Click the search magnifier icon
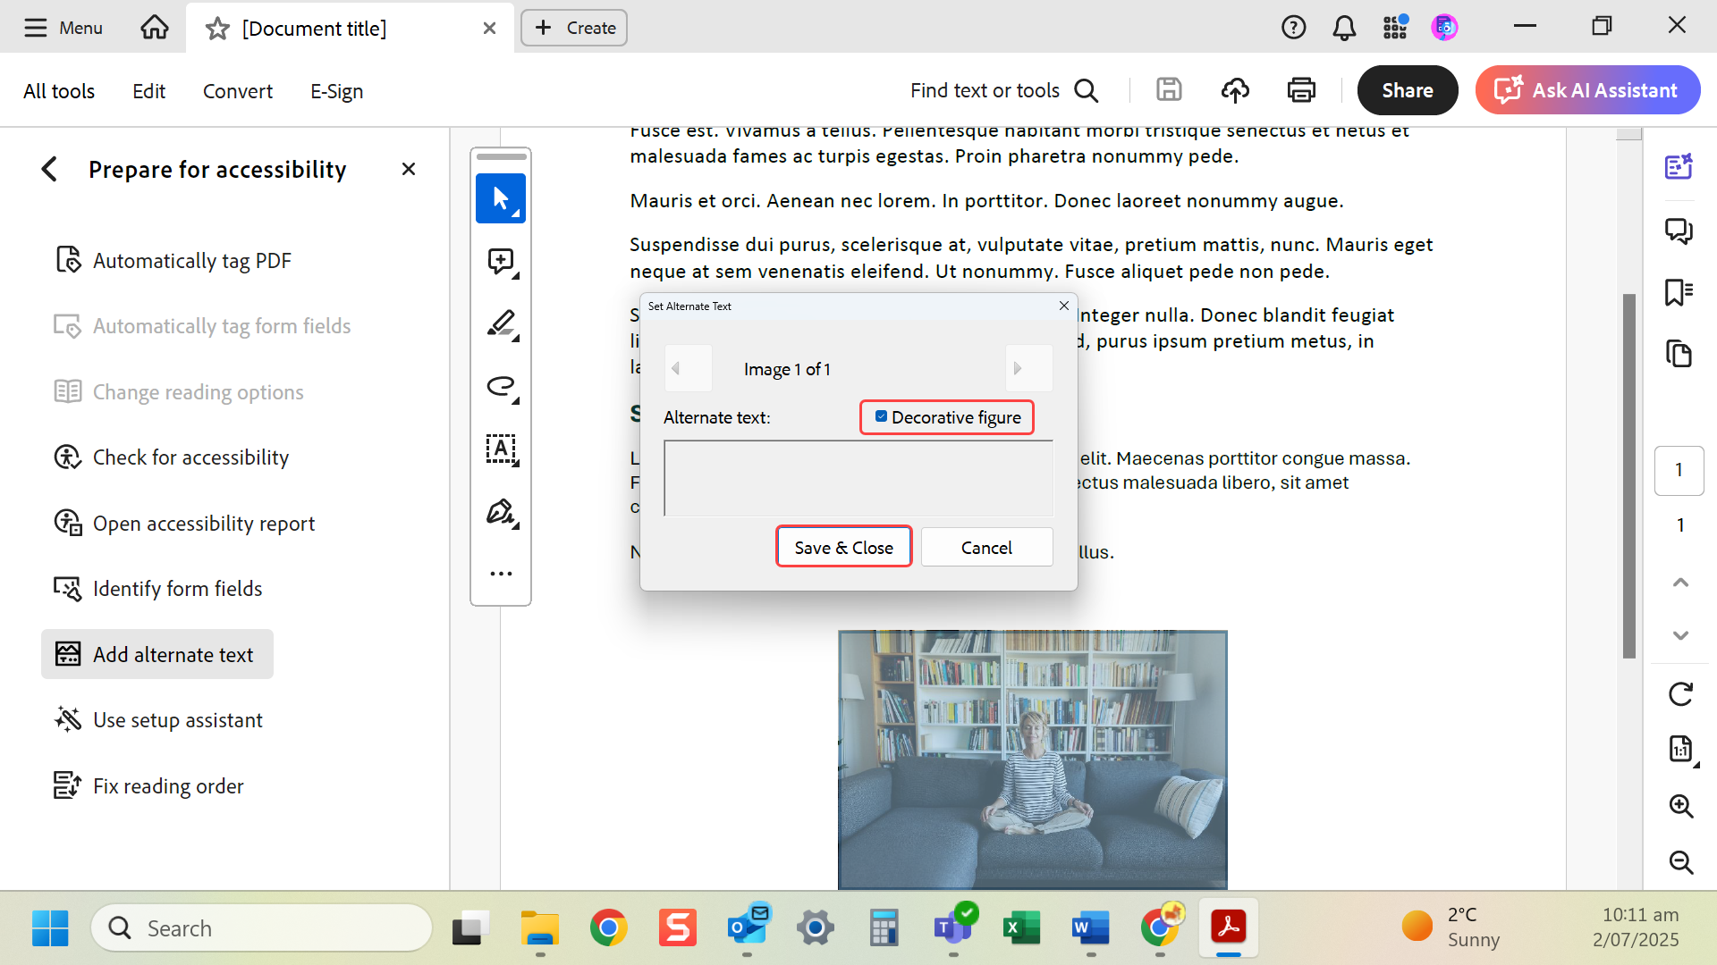The image size is (1717, 965). tap(1087, 90)
